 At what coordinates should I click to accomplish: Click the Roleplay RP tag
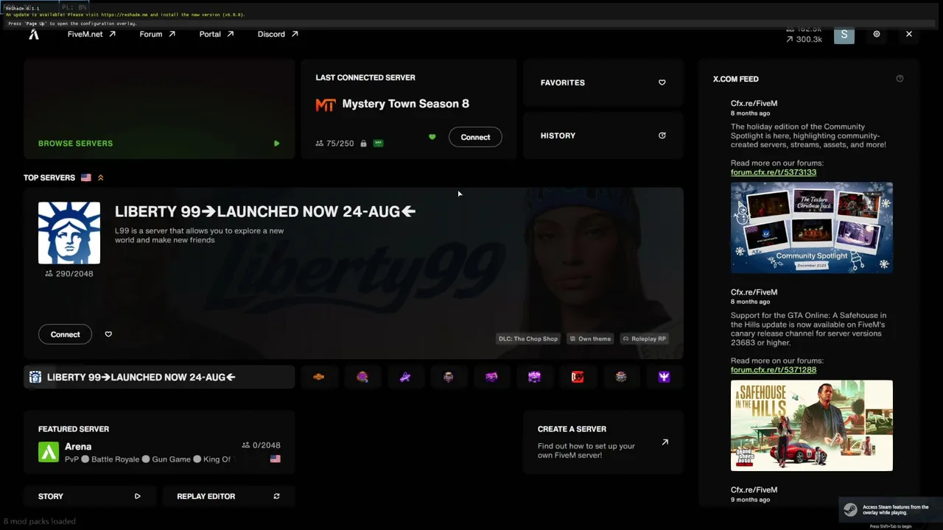(645, 339)
